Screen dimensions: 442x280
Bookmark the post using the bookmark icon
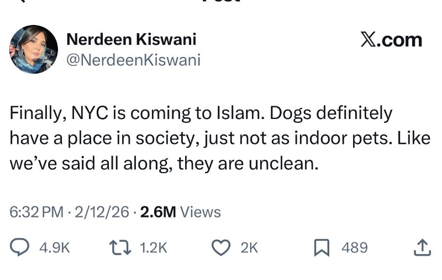pyautogui.click(x=322, y=247)
